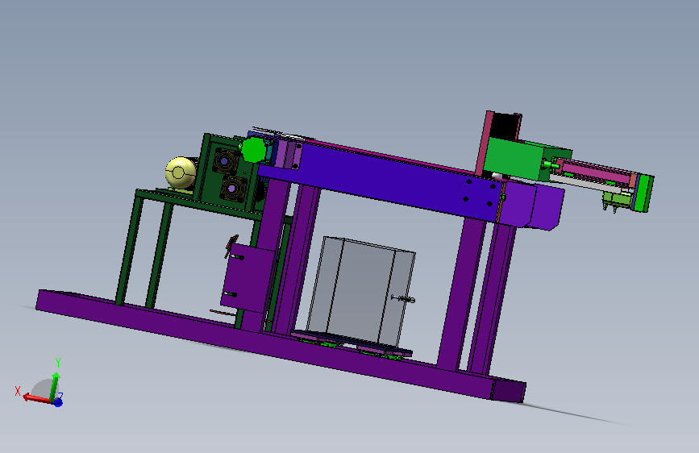Click the green Y axis of triad
The height and width of the screenshot is (453, 699).
point(54,387)
